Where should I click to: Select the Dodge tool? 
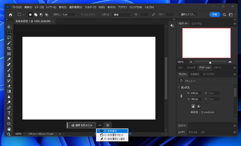pos(9,102)
